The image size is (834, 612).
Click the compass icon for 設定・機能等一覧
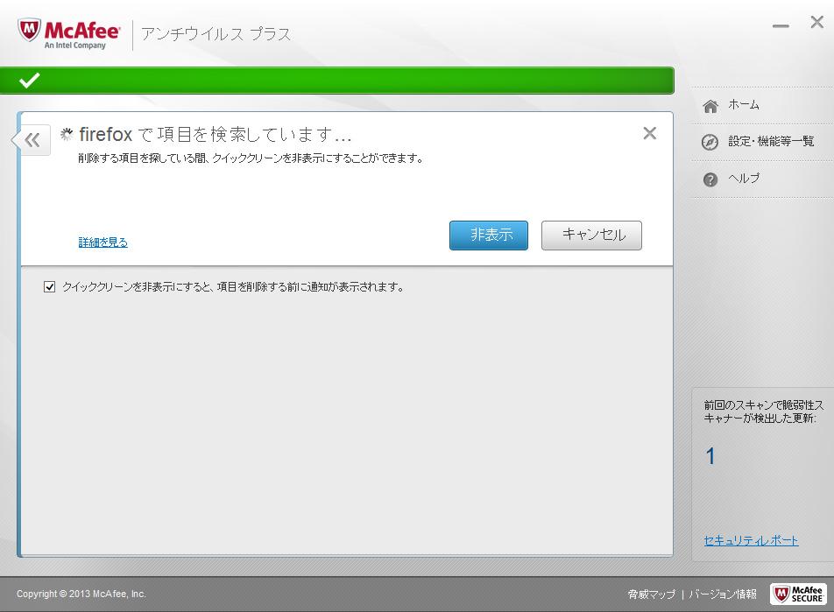710,142
